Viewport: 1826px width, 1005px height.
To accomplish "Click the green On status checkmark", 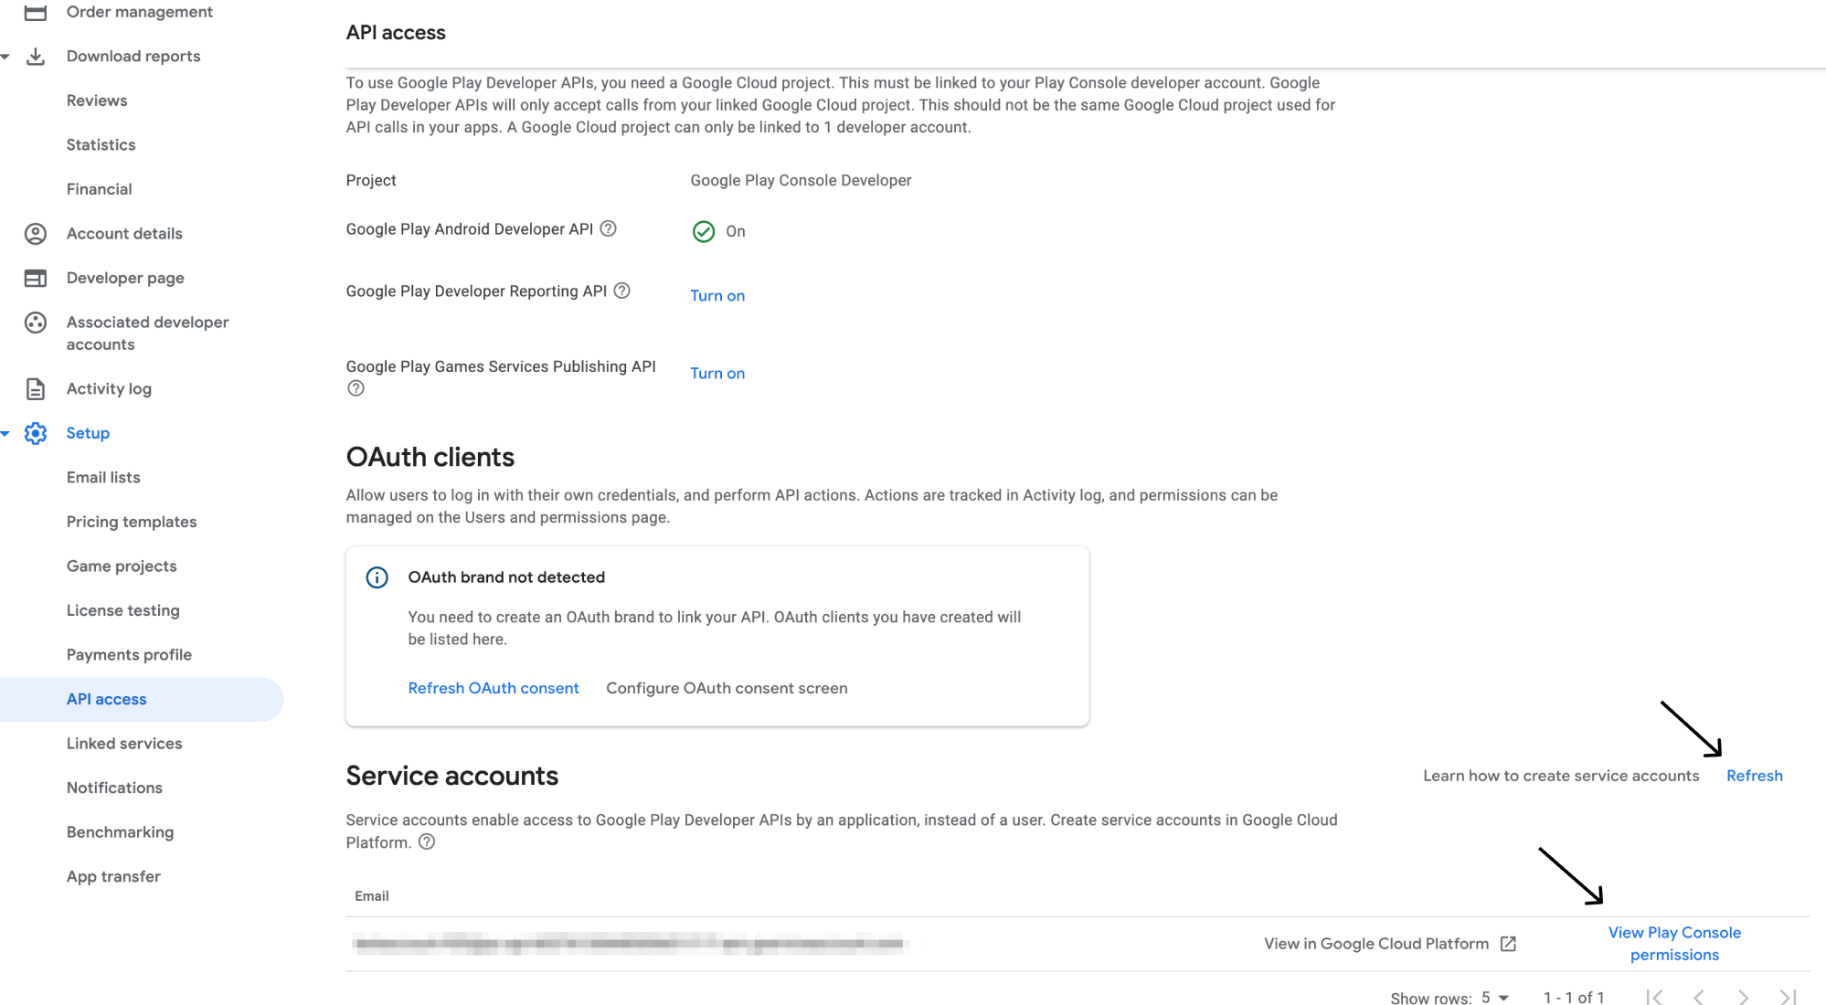I will click(703, 232).
